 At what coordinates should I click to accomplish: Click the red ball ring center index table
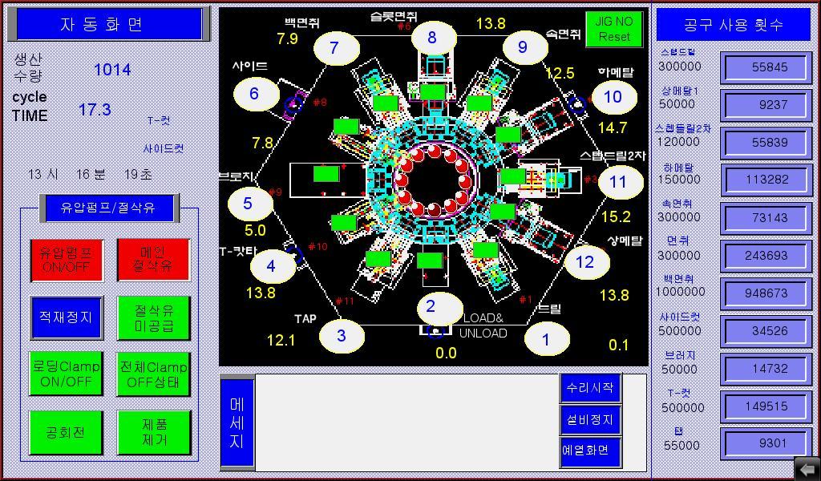434,180
